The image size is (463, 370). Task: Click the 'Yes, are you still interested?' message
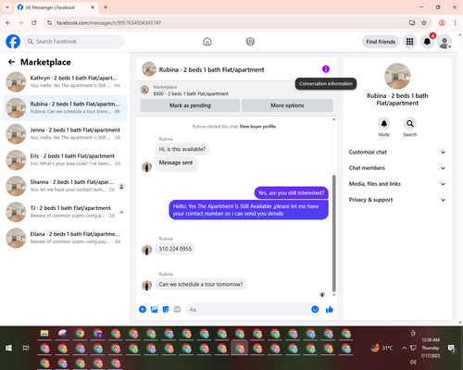[291, 193]
